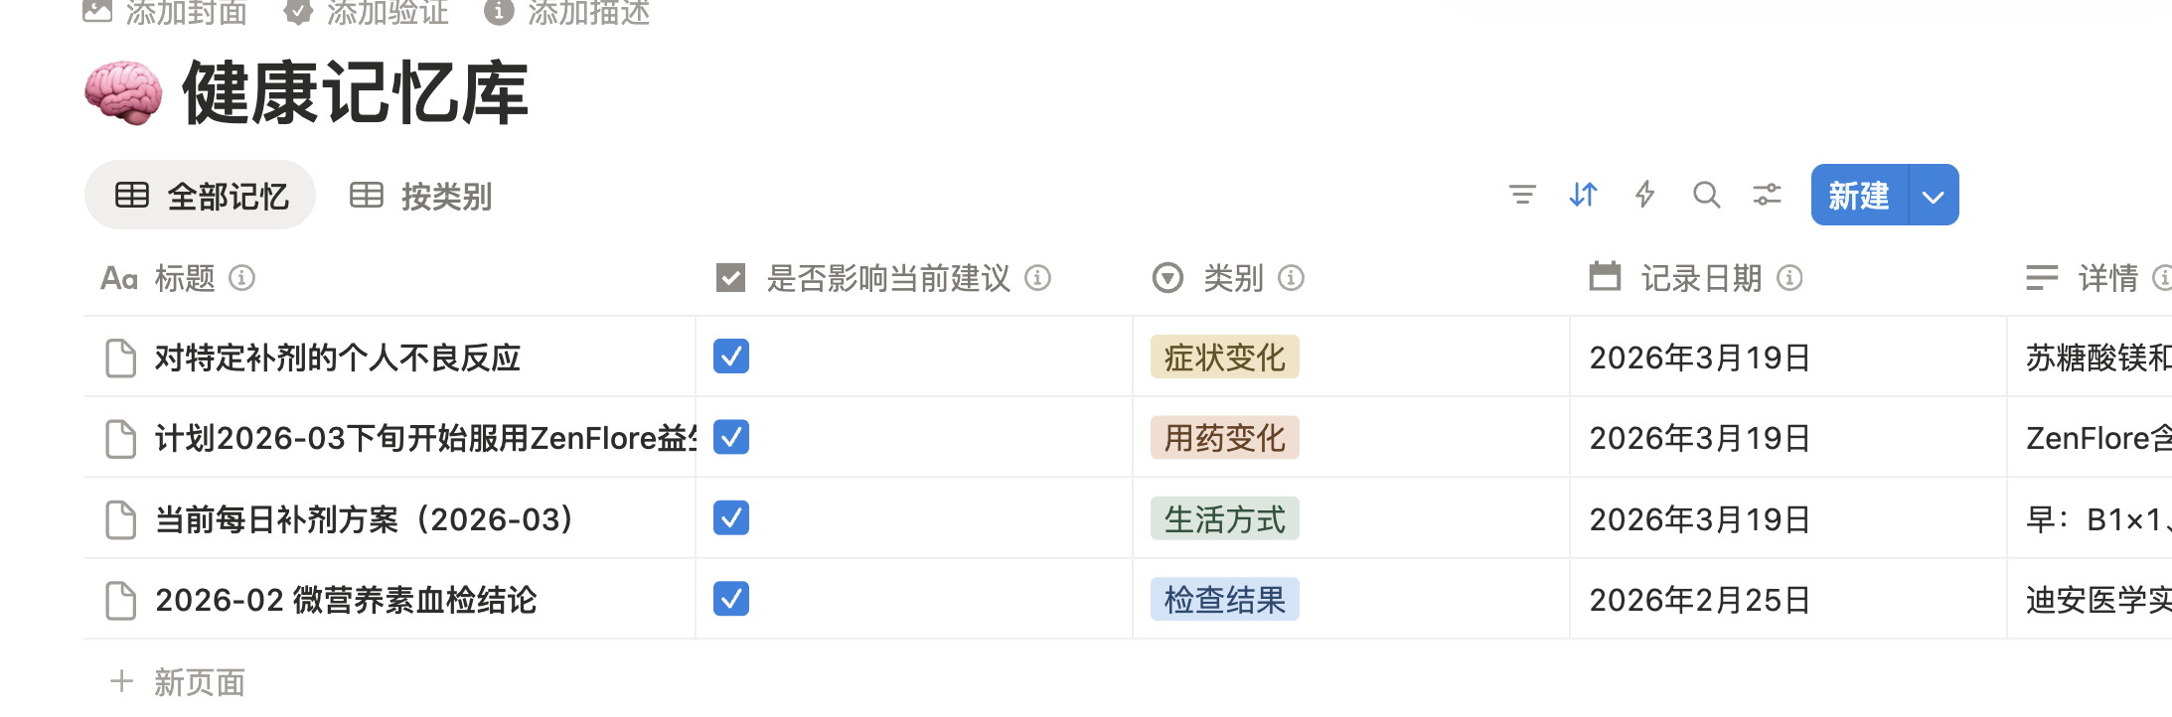The height and width of the screenshot is (717, 2172).
Task: Click the 用药变化 category tag
Action: pos(1224,438)
